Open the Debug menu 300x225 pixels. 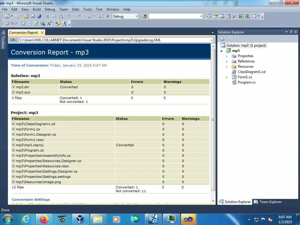tap(50, 9)
